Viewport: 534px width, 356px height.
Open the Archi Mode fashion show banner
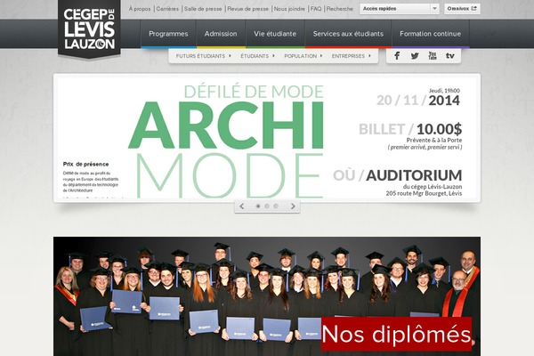pos(267,138)
